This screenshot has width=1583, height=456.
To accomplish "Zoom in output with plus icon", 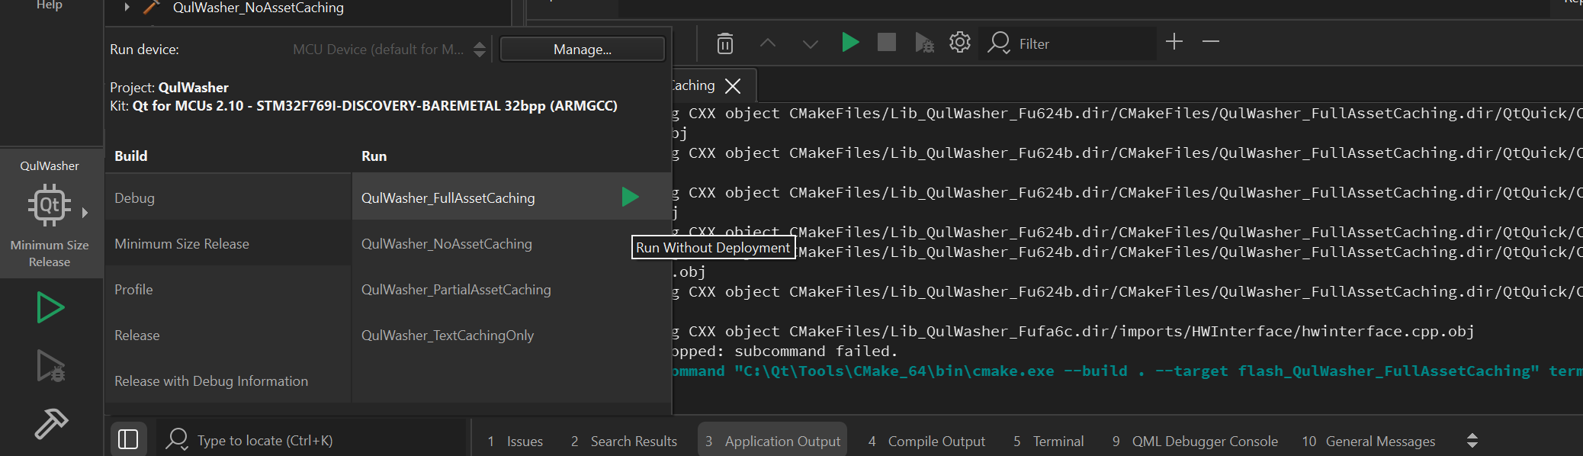I will [1174, 41].
